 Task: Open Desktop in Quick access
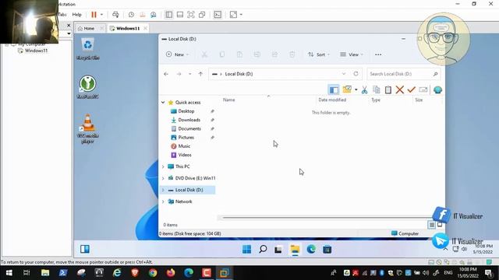(x=186, y=111)
